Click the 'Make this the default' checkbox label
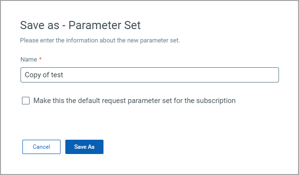 point(134,101)
